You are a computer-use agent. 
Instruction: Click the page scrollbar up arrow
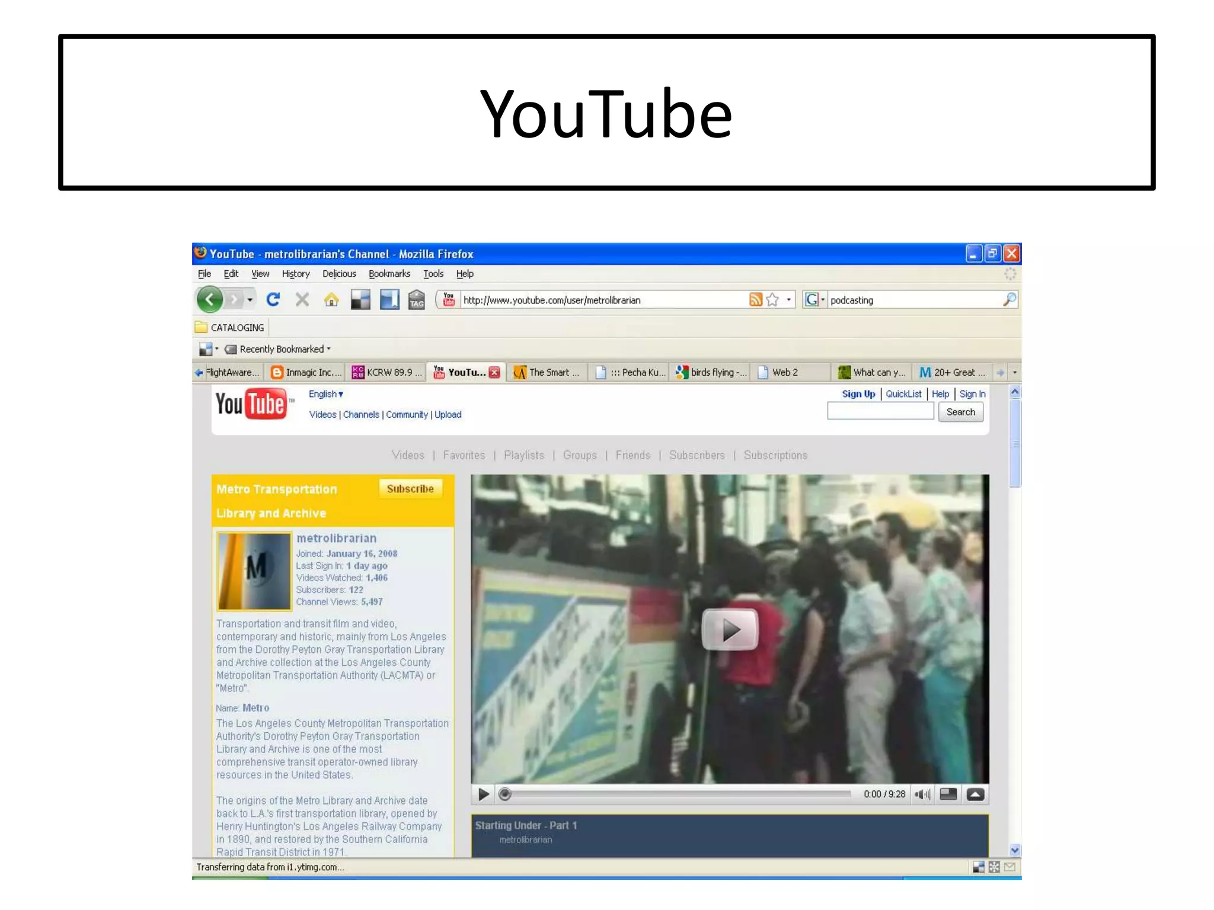click(1015, 392)
